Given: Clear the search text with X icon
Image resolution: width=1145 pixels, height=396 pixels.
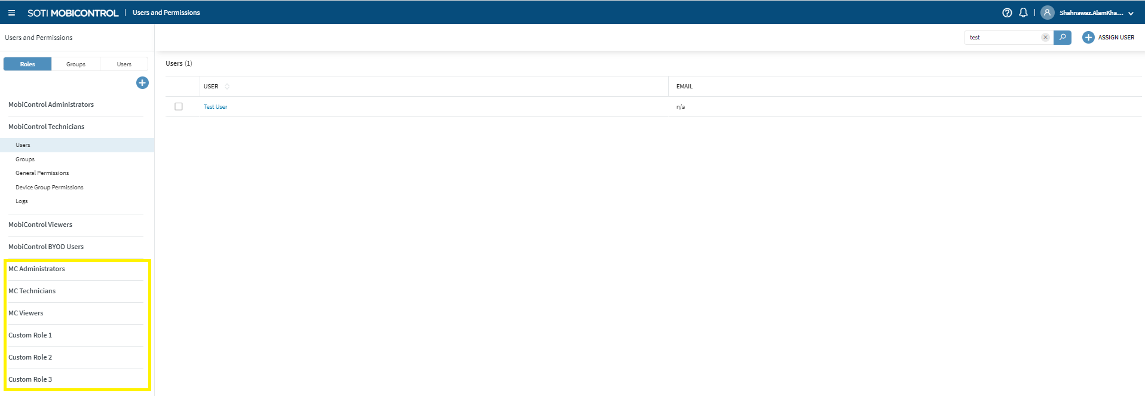Looking at the screenshot, I should pyautogui.click(x=1045, y=38).
